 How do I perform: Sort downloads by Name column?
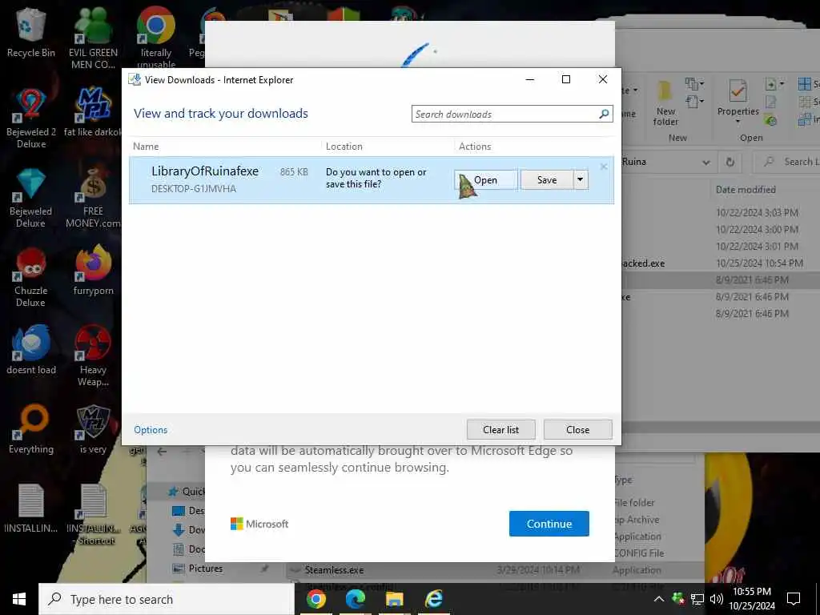[x=146, y=147]
